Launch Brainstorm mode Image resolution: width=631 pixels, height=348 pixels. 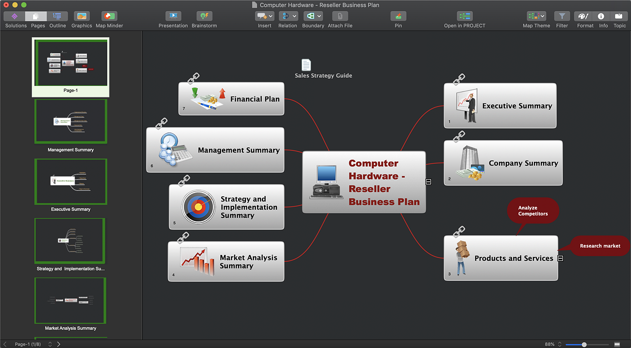click(x=204, y=16)
